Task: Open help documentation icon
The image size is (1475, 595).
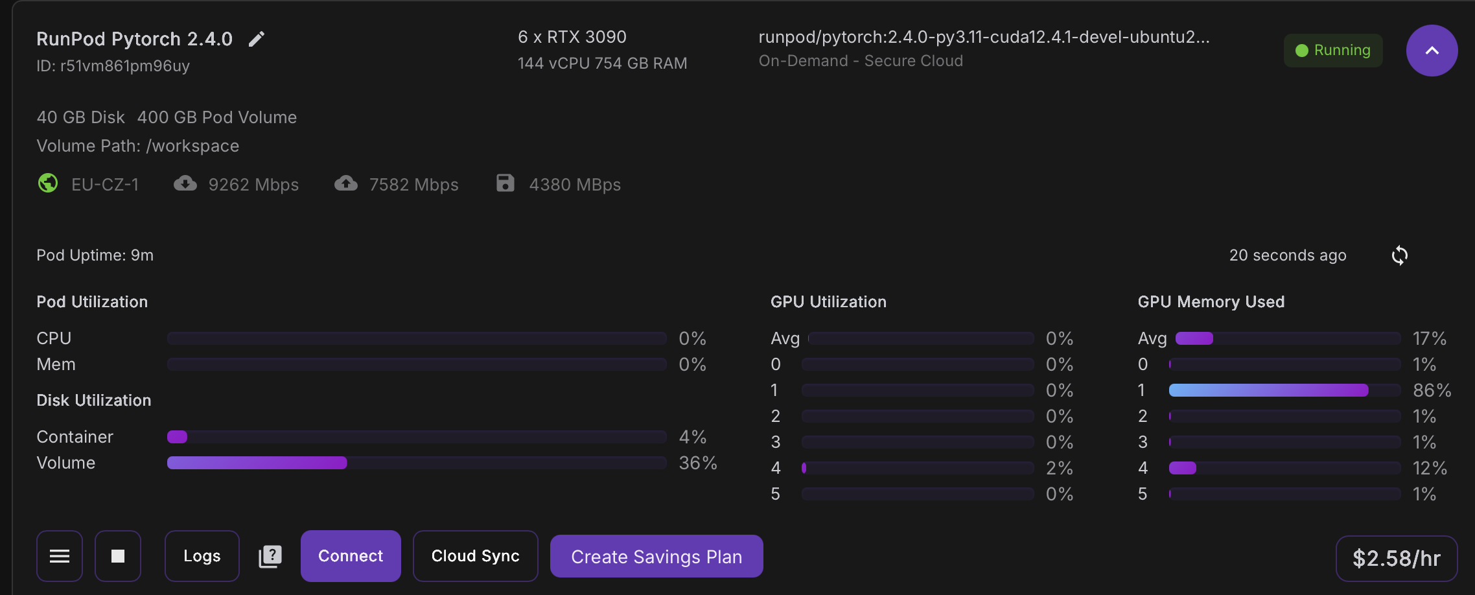Action: 270,556
